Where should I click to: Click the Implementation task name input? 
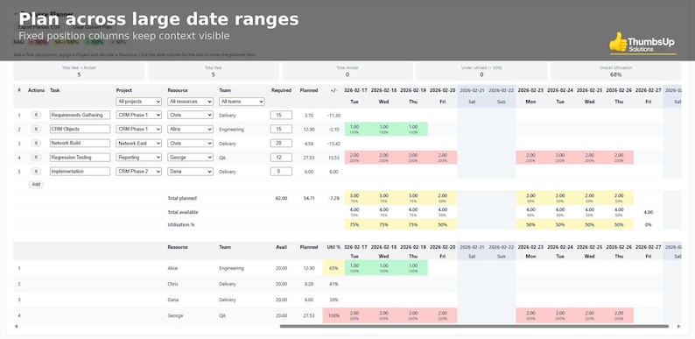coord(80,172)
